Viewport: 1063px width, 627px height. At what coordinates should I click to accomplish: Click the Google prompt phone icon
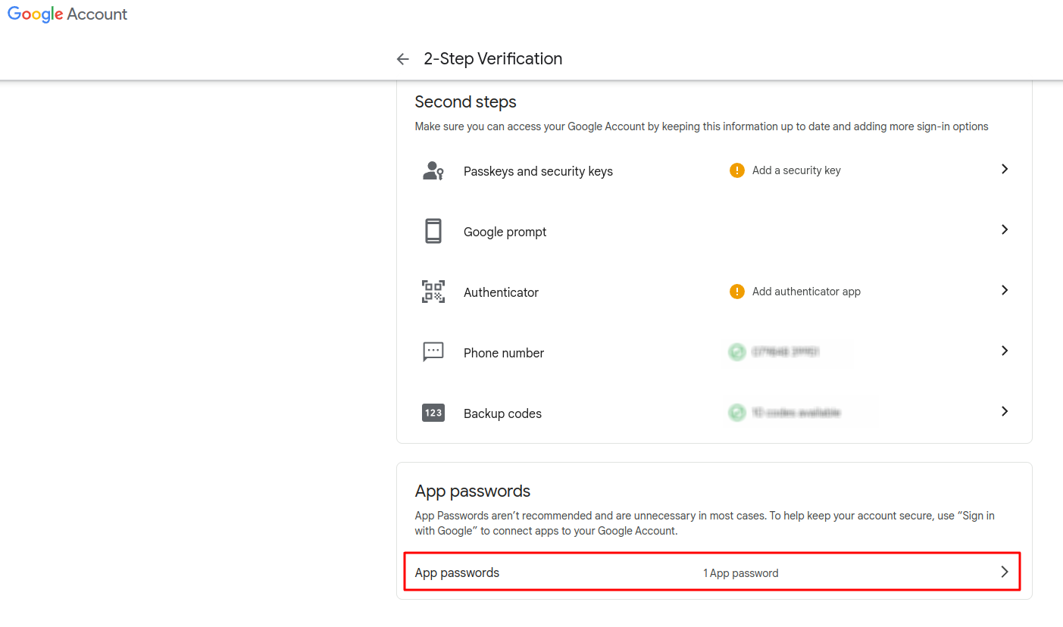[x=433, y=231]
